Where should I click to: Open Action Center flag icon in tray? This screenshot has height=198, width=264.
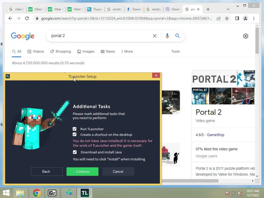coord(227,193)
